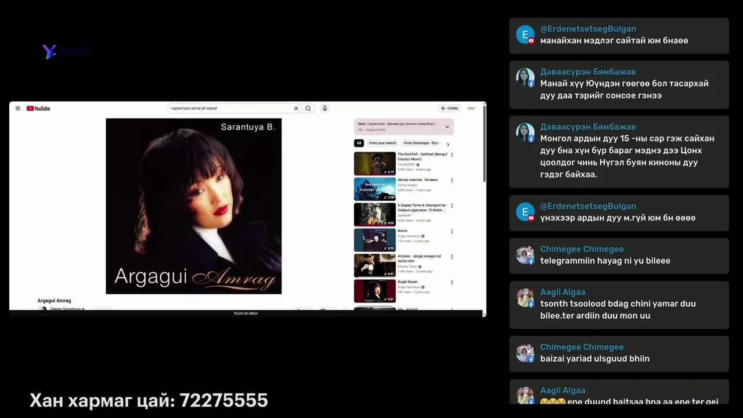Select the All filter chip
The height and width of the screenshot is (418, 743).
[359, 143]
